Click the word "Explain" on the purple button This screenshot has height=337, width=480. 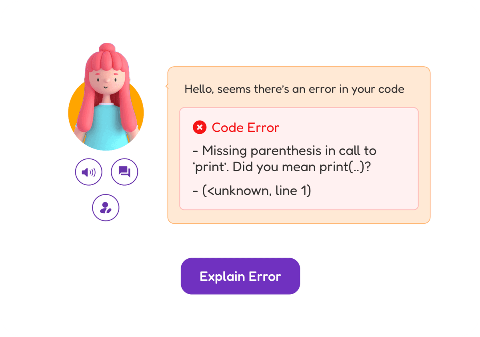click(x=222, y=276)
